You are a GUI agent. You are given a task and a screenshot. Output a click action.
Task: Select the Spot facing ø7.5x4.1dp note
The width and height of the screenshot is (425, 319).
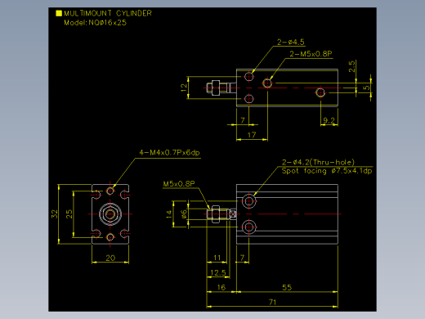pyautogui.click(x=327, y=171)
